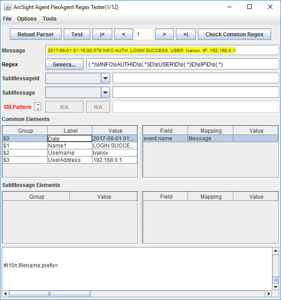
Task: Click the SubMessageId text field
Action: click(x=196, y=78)
